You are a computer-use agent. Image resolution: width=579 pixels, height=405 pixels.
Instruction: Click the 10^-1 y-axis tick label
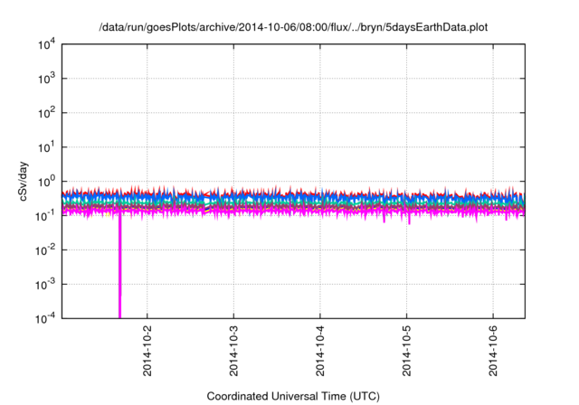(x=45, y=216)
